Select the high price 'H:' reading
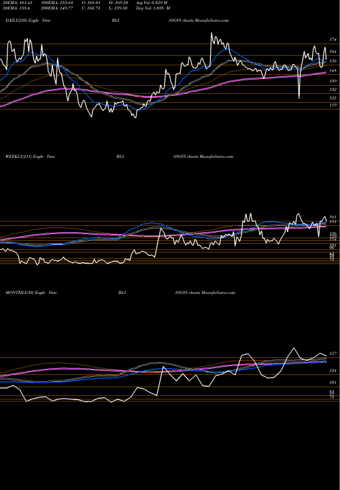 click(120, 3)
